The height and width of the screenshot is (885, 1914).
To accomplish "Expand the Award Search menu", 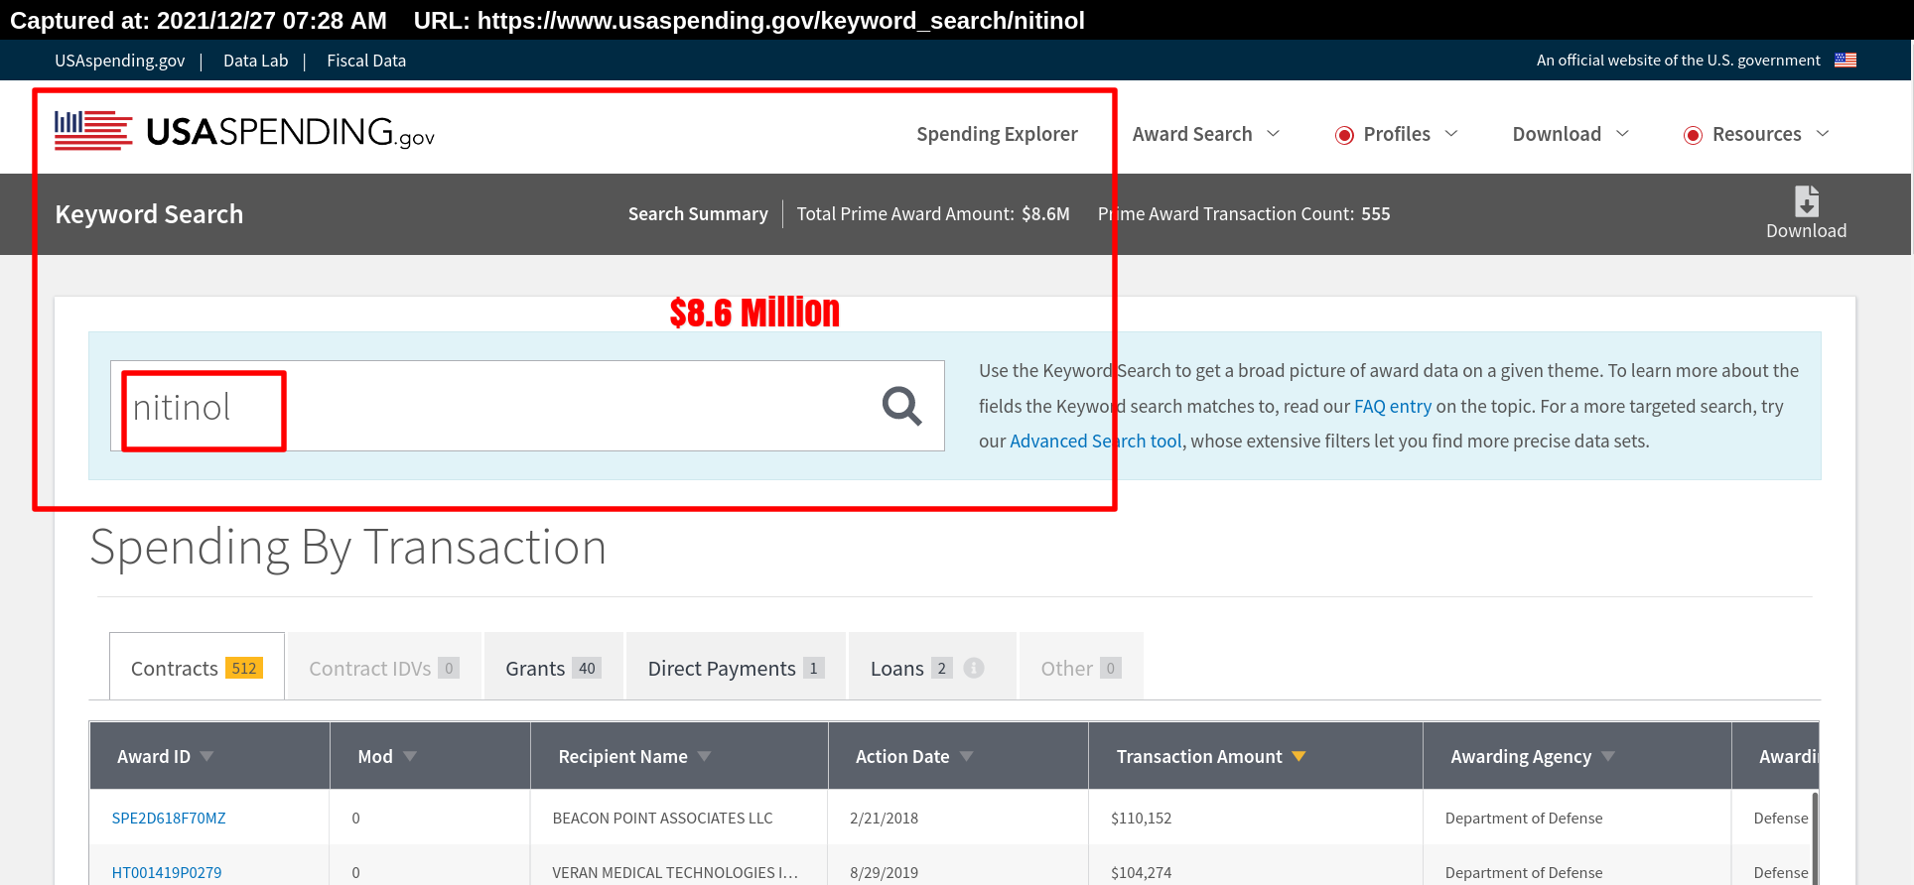I will [1205, 134].
